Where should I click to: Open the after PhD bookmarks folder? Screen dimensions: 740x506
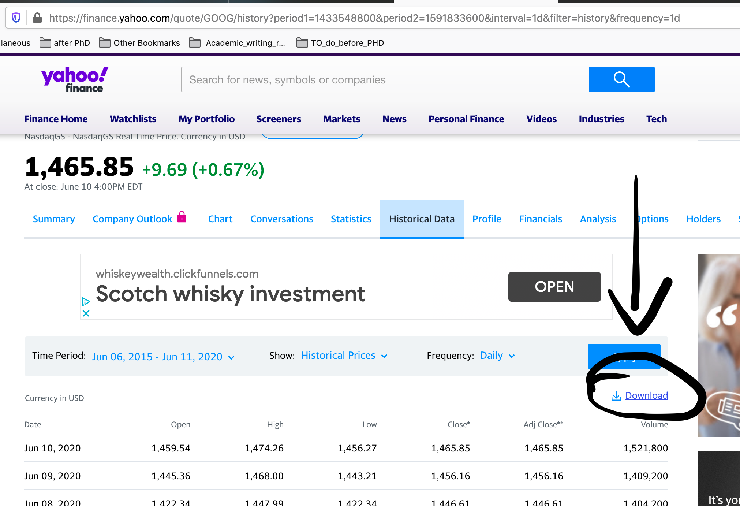pos(65,43)
